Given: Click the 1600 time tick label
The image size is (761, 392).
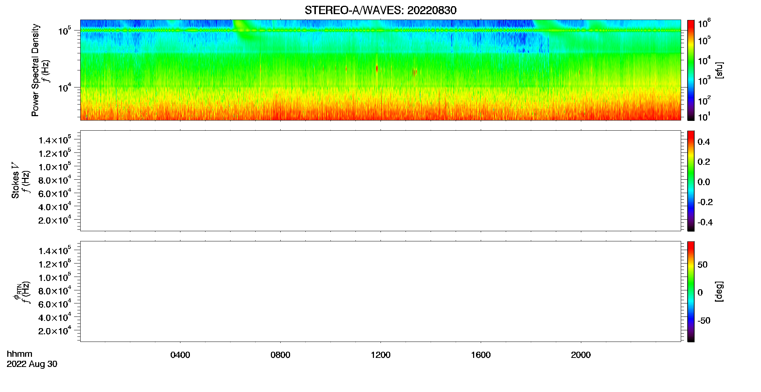Looking at the screenshot, I should 481,355.
